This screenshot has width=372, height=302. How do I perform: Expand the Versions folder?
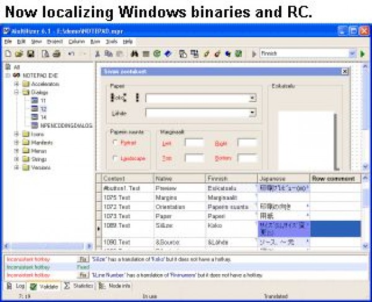(16, 167)
